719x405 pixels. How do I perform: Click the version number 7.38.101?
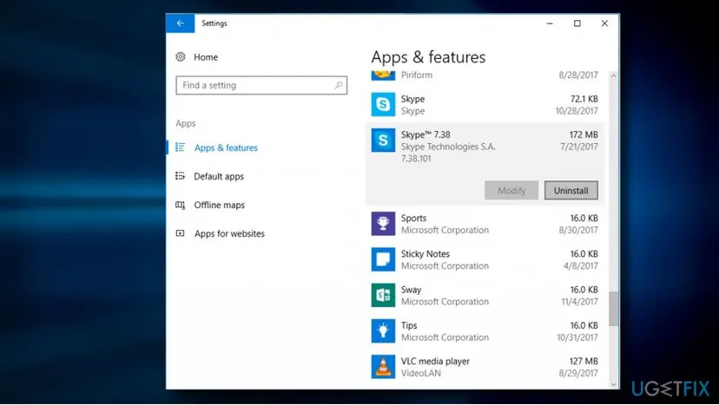point(416,159)
